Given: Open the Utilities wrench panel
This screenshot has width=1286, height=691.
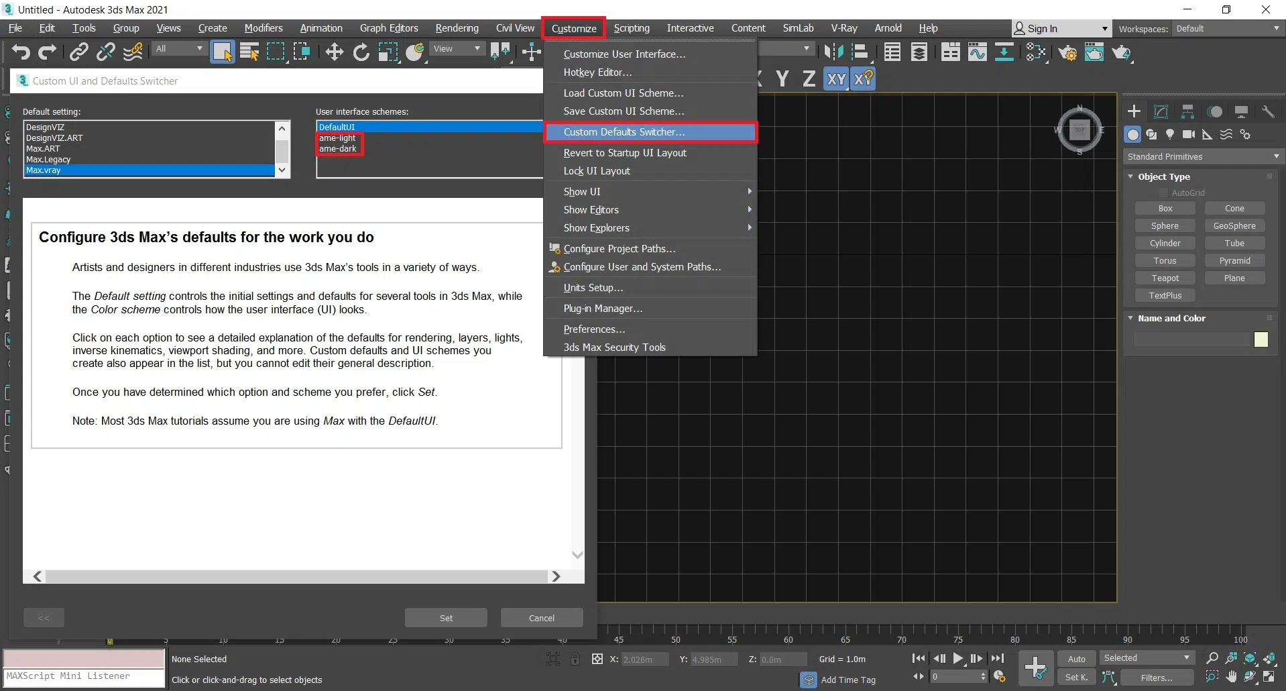Looking at the screenshot, I should pyautogui.click(x=1268, y=112).
